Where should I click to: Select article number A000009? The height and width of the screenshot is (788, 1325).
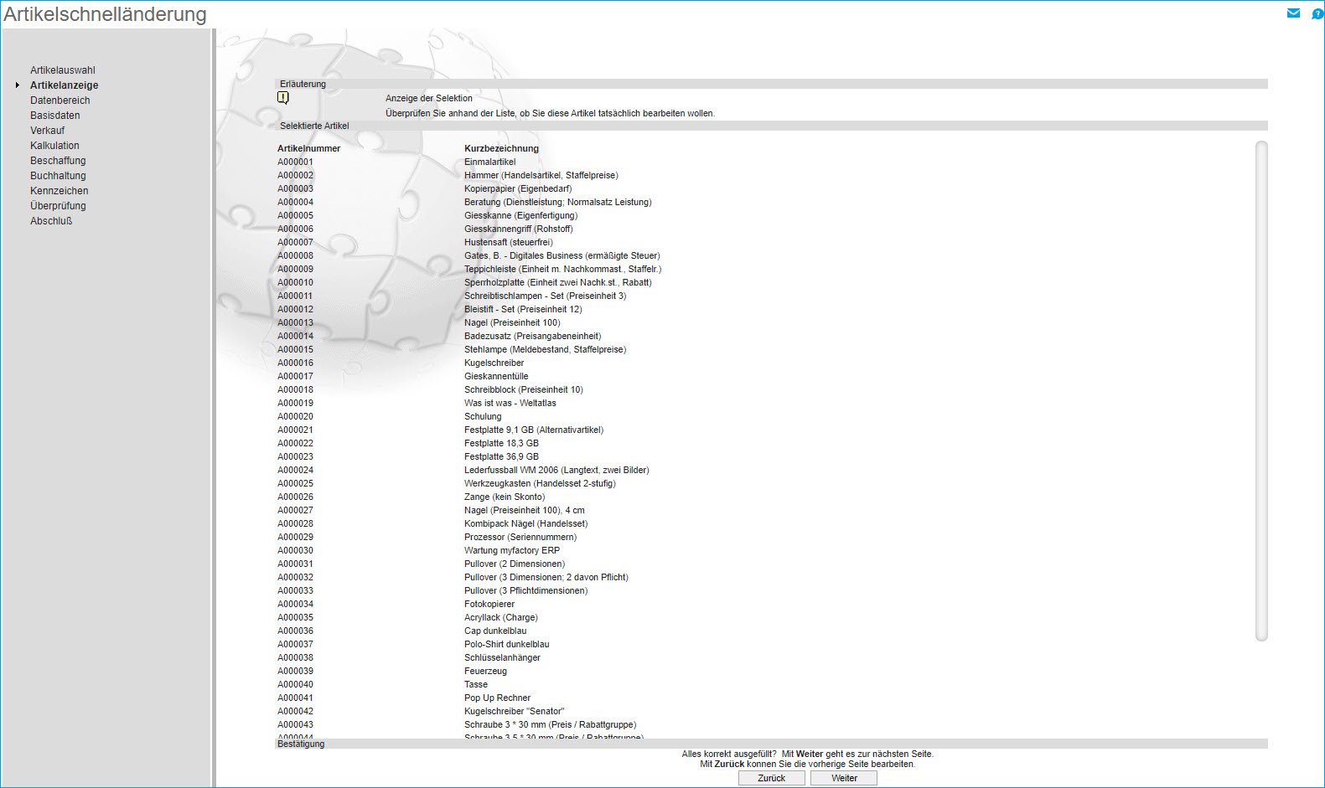[x=296, y=269]
